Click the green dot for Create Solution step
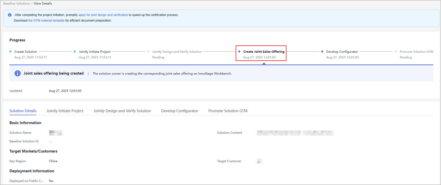441x185 pixels. [10, 52]
